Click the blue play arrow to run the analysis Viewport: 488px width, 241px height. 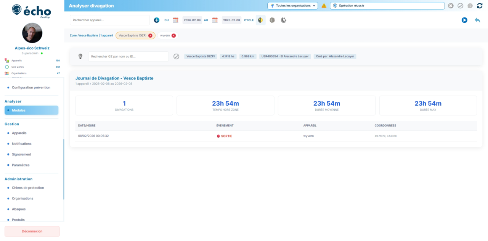tap(464, 20)
